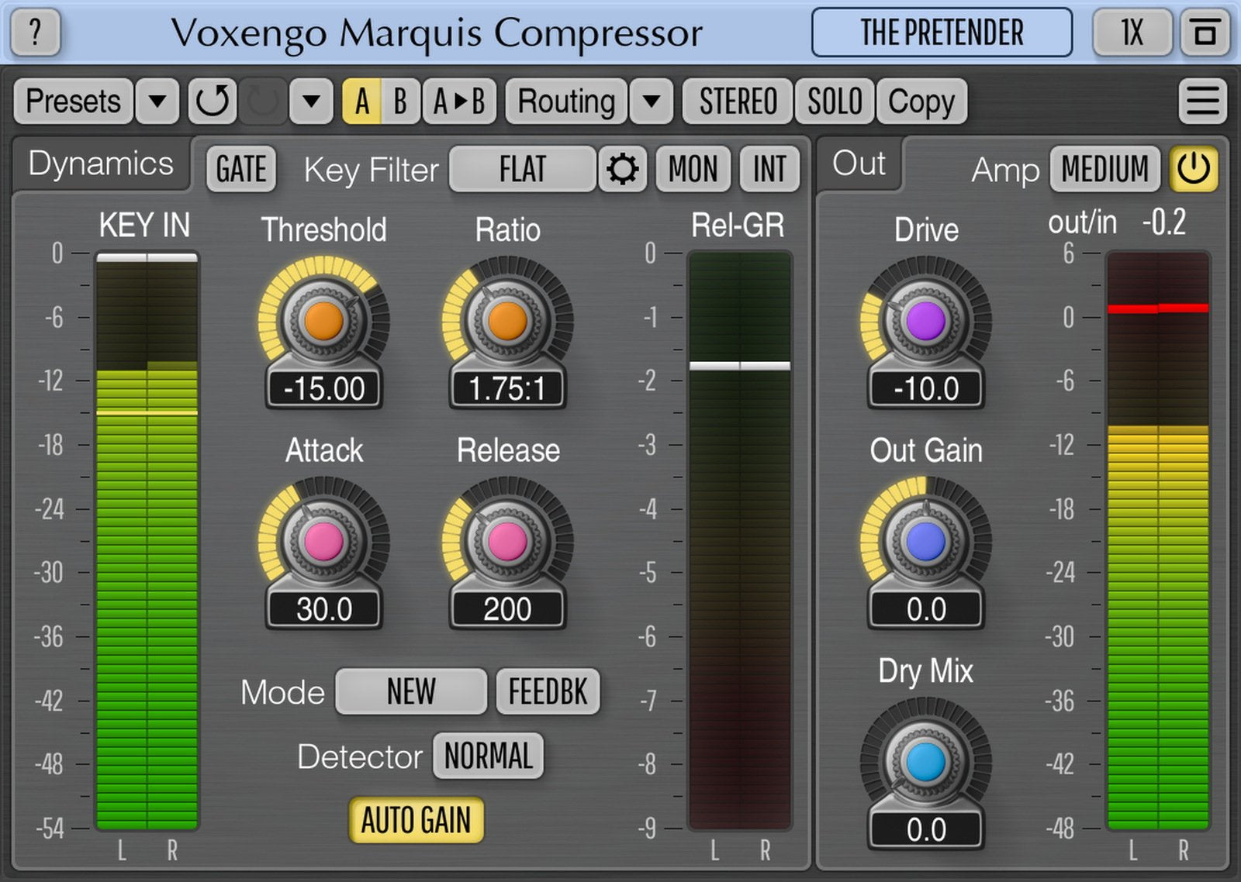Click the 1X oversampling button
The image size is (1241, 882).
tap(1132, 33)
